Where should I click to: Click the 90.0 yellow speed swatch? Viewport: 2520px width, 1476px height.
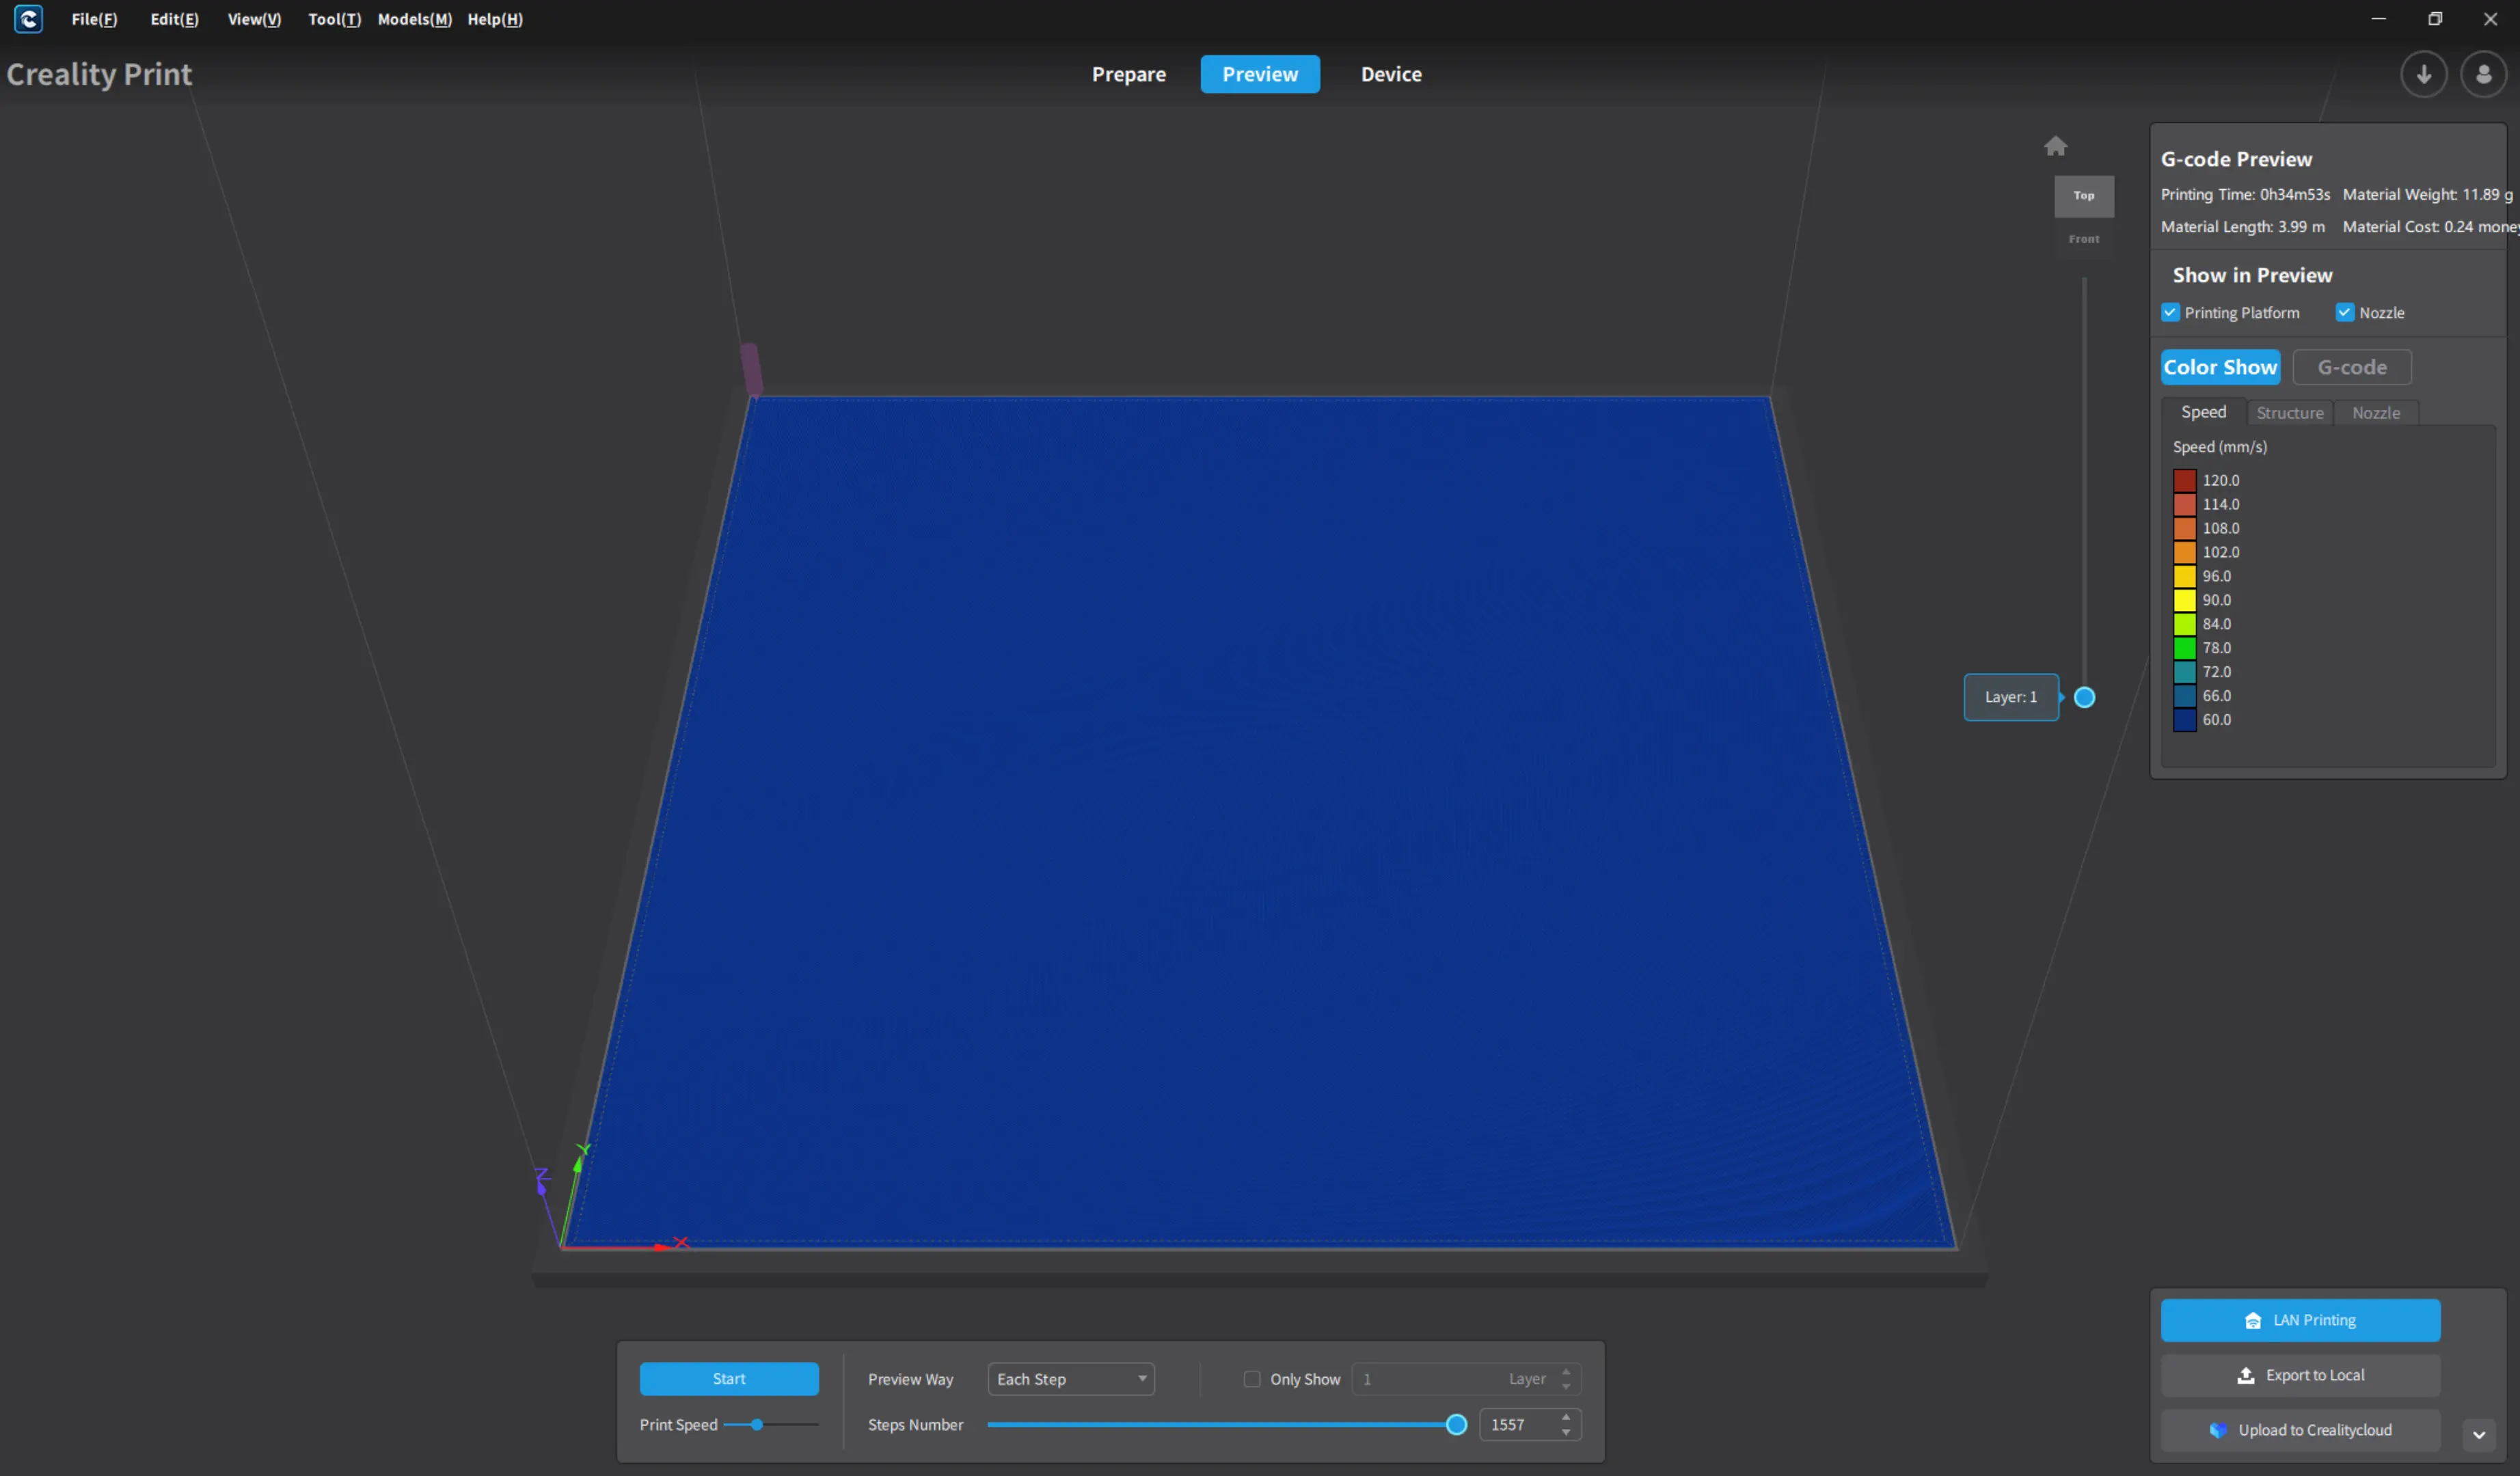[2184, 600]
